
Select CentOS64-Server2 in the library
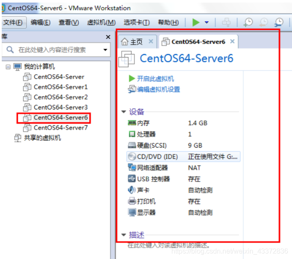[61, 97]
